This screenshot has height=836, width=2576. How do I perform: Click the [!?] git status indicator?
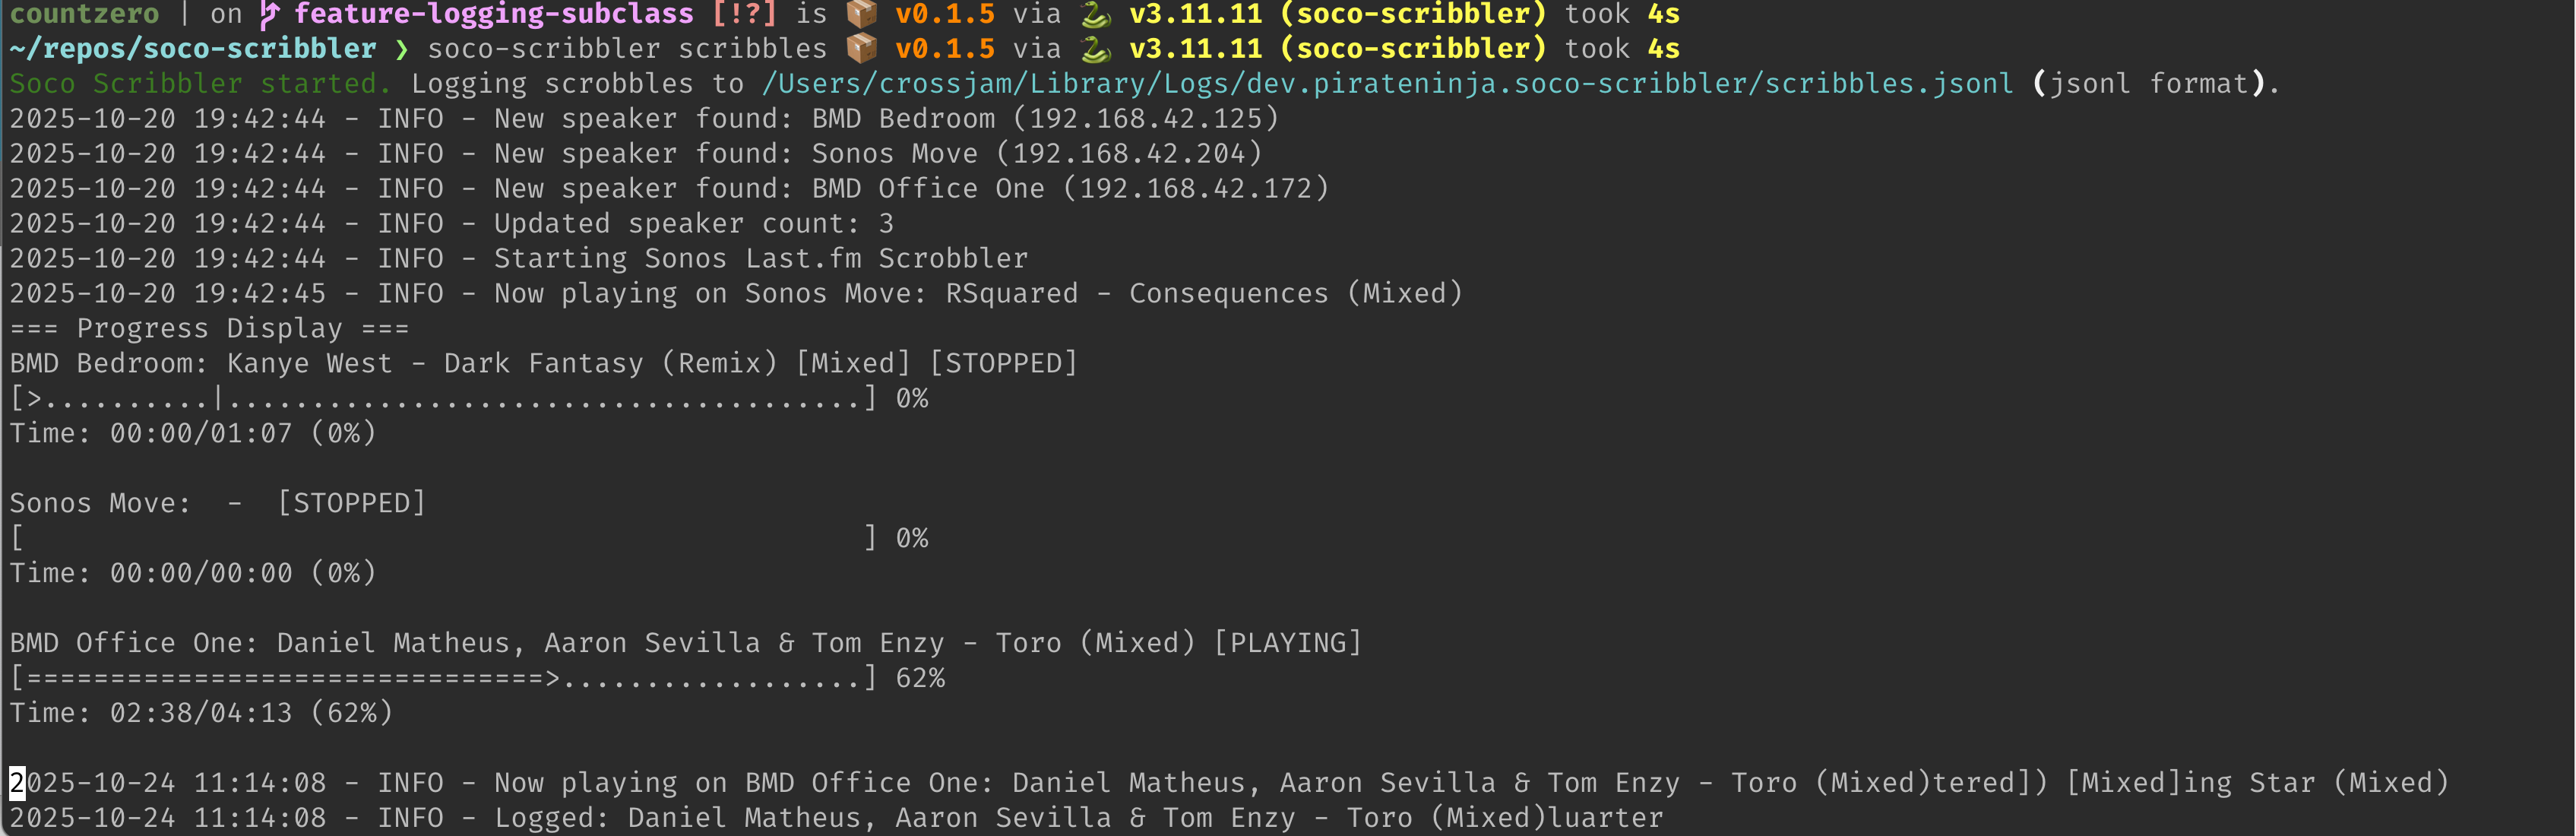[744, 14]
